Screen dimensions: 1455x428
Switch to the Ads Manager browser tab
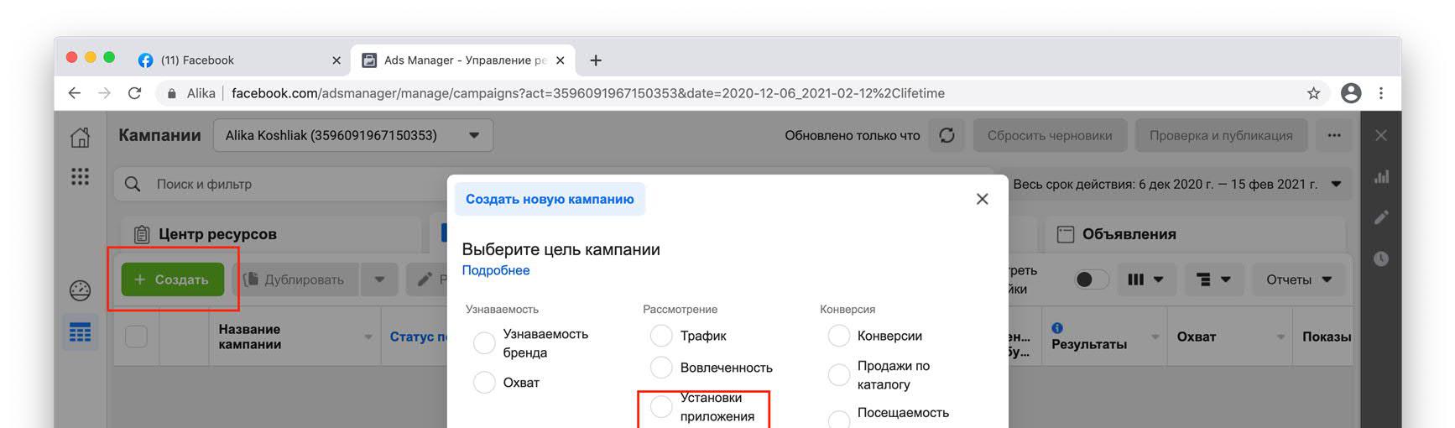click(463, 60)
